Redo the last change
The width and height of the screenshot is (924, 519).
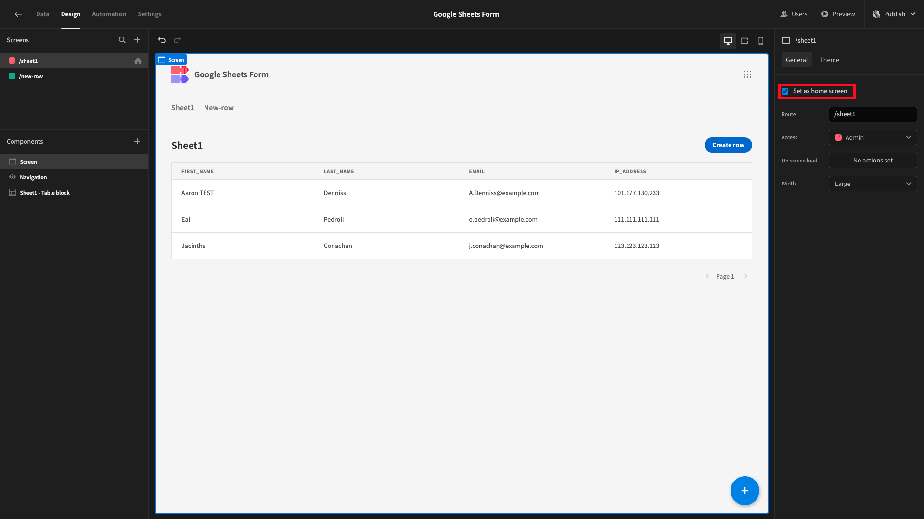coord(178,40)
